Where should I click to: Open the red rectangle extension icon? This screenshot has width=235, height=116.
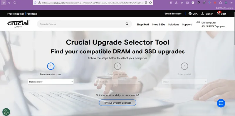pos(215,3)
